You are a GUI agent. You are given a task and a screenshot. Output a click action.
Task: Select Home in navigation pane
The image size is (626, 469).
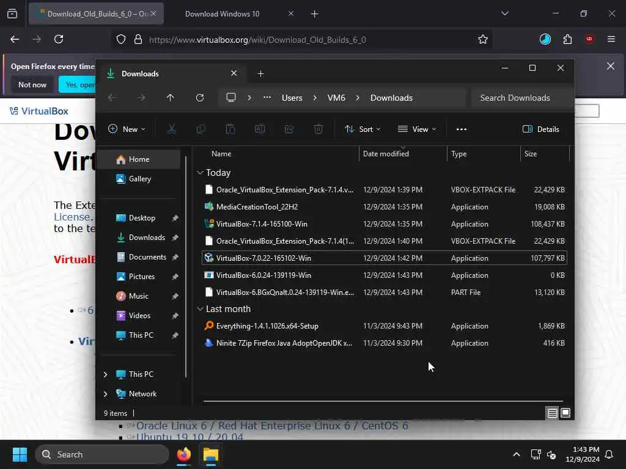139,159
